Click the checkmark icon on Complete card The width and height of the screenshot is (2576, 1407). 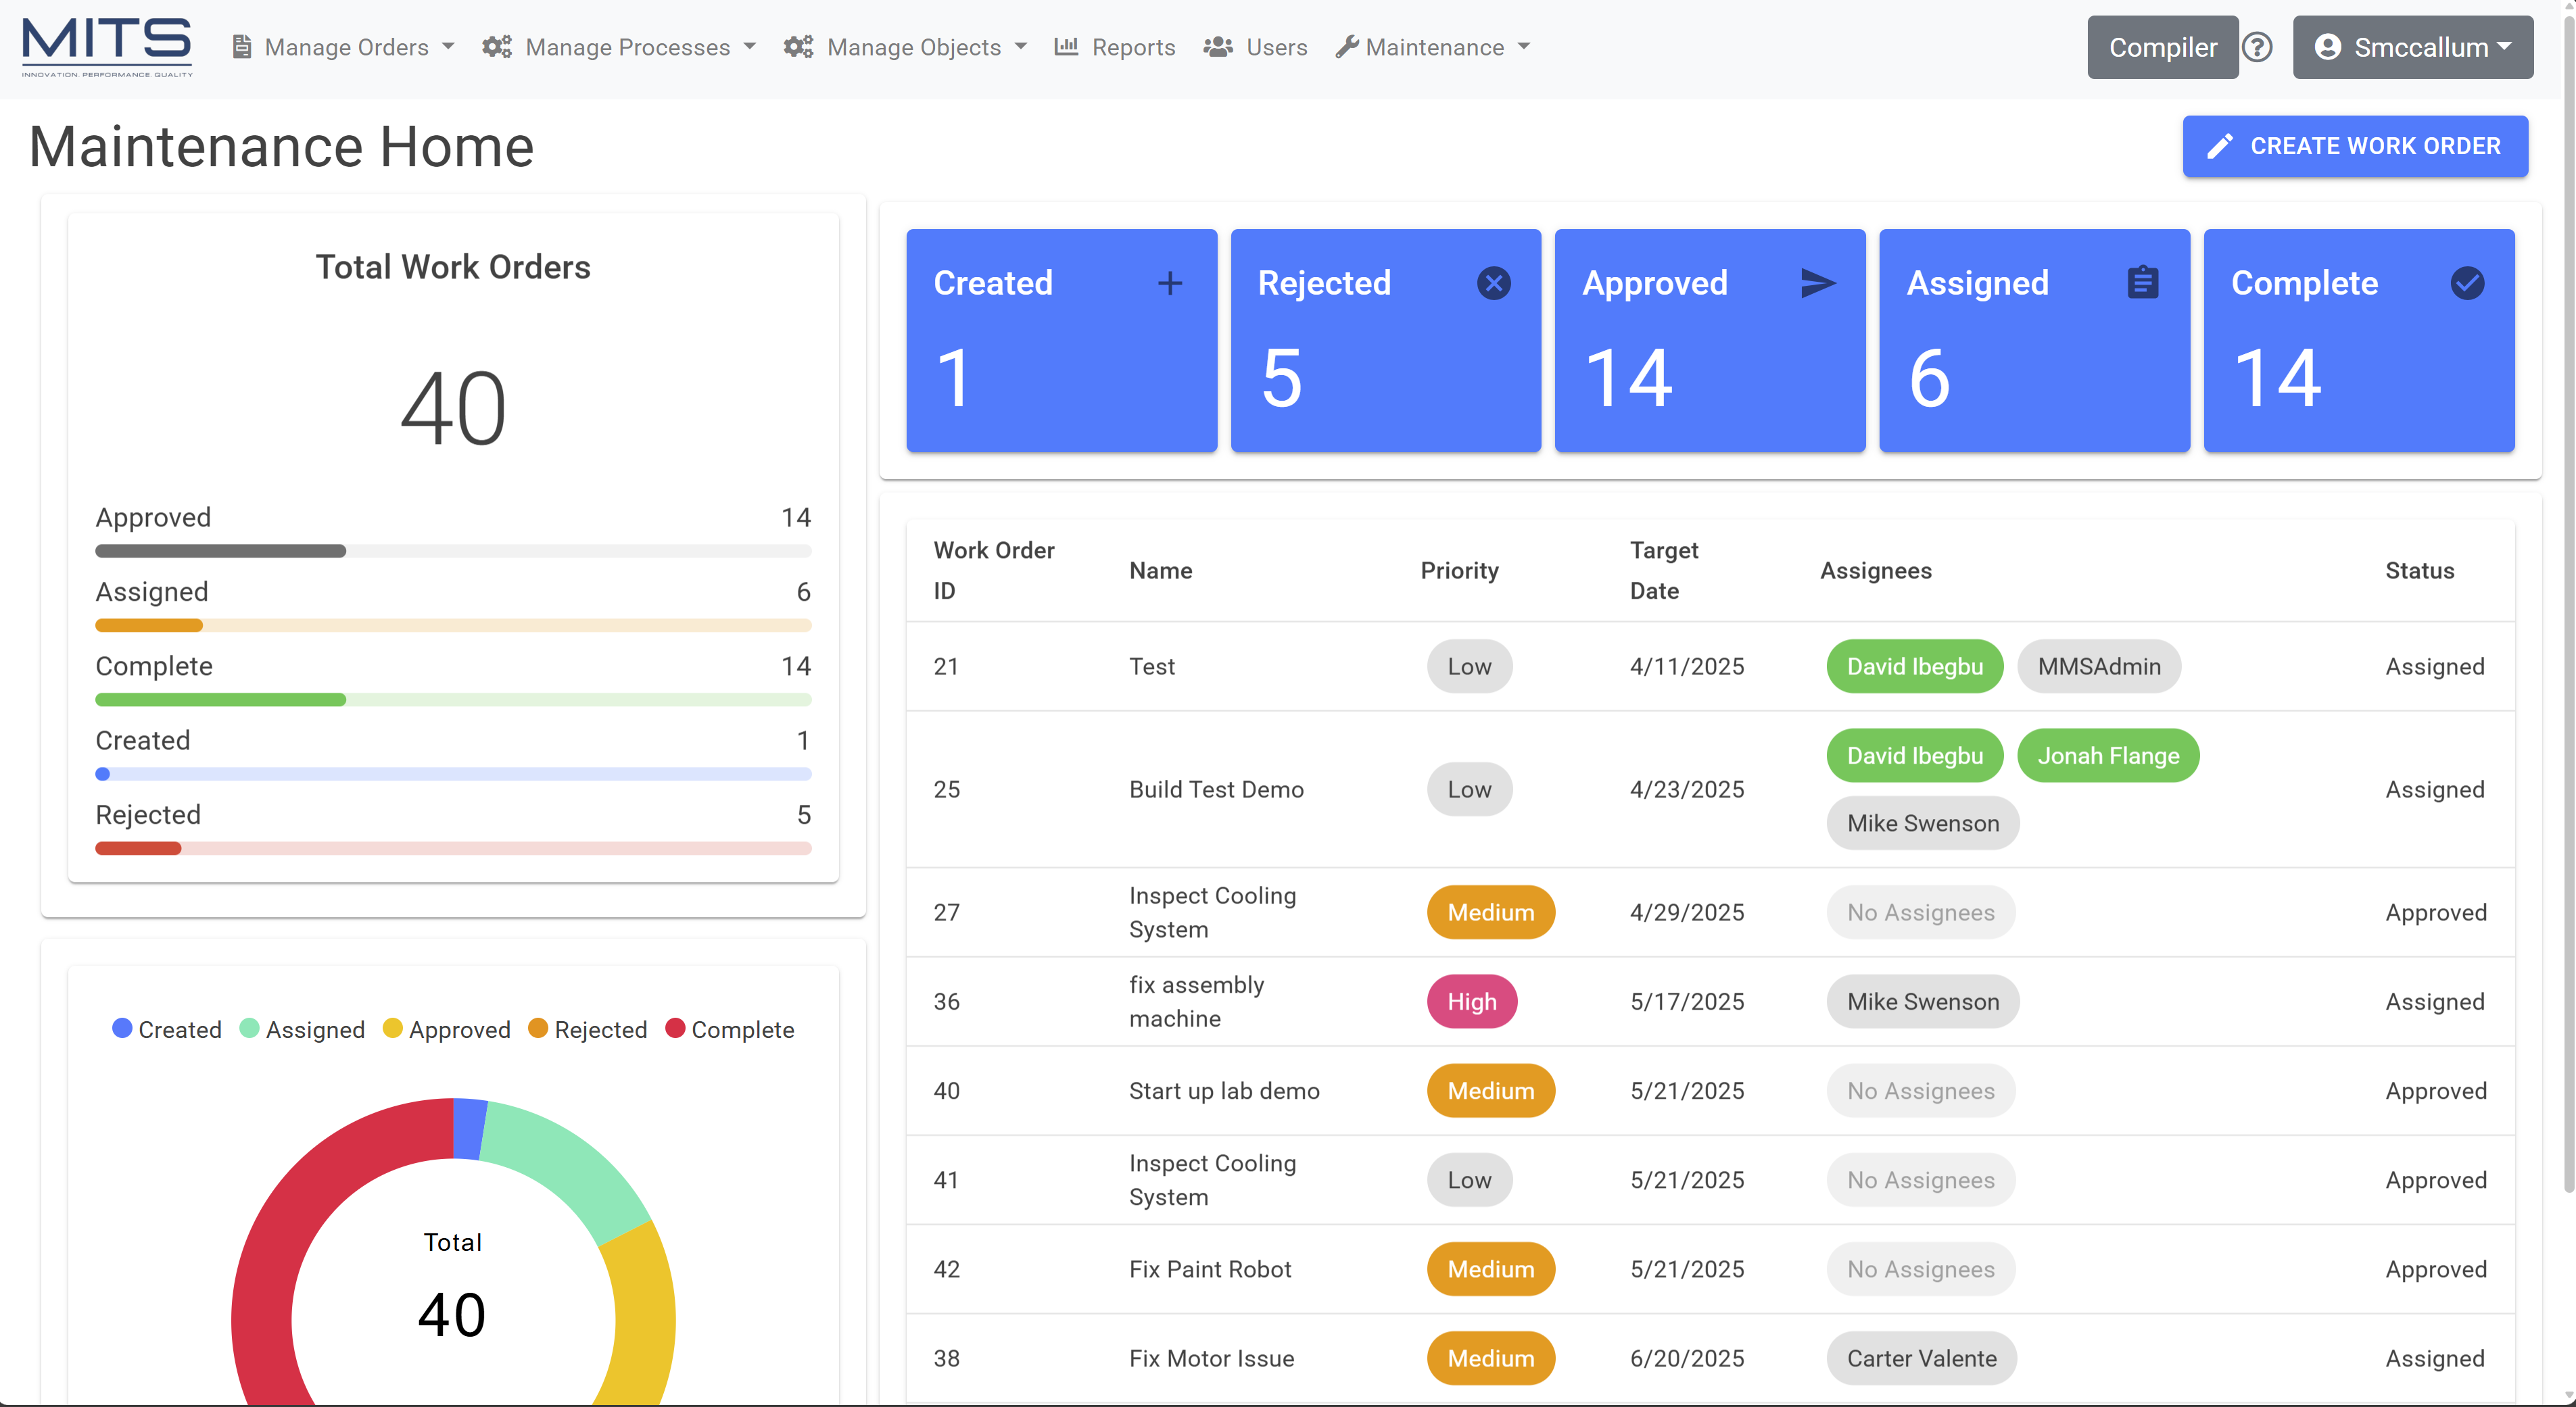pos(2467,284)
